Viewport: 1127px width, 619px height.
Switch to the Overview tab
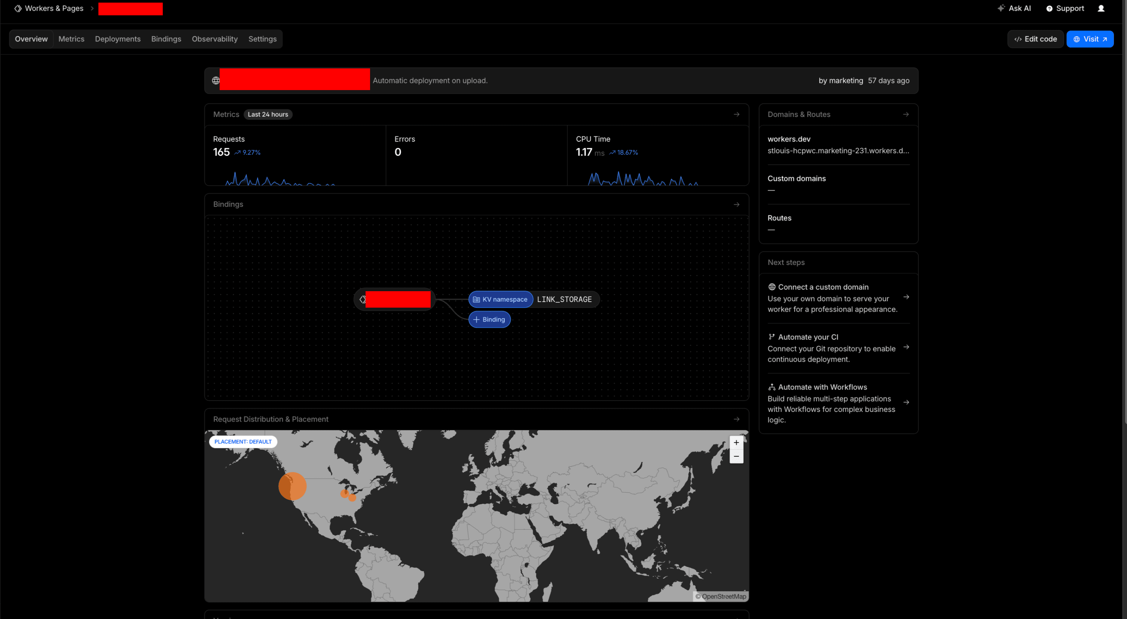[x=31, y=39]
